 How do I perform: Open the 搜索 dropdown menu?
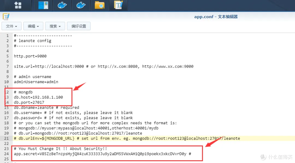(x=55, y=26)
